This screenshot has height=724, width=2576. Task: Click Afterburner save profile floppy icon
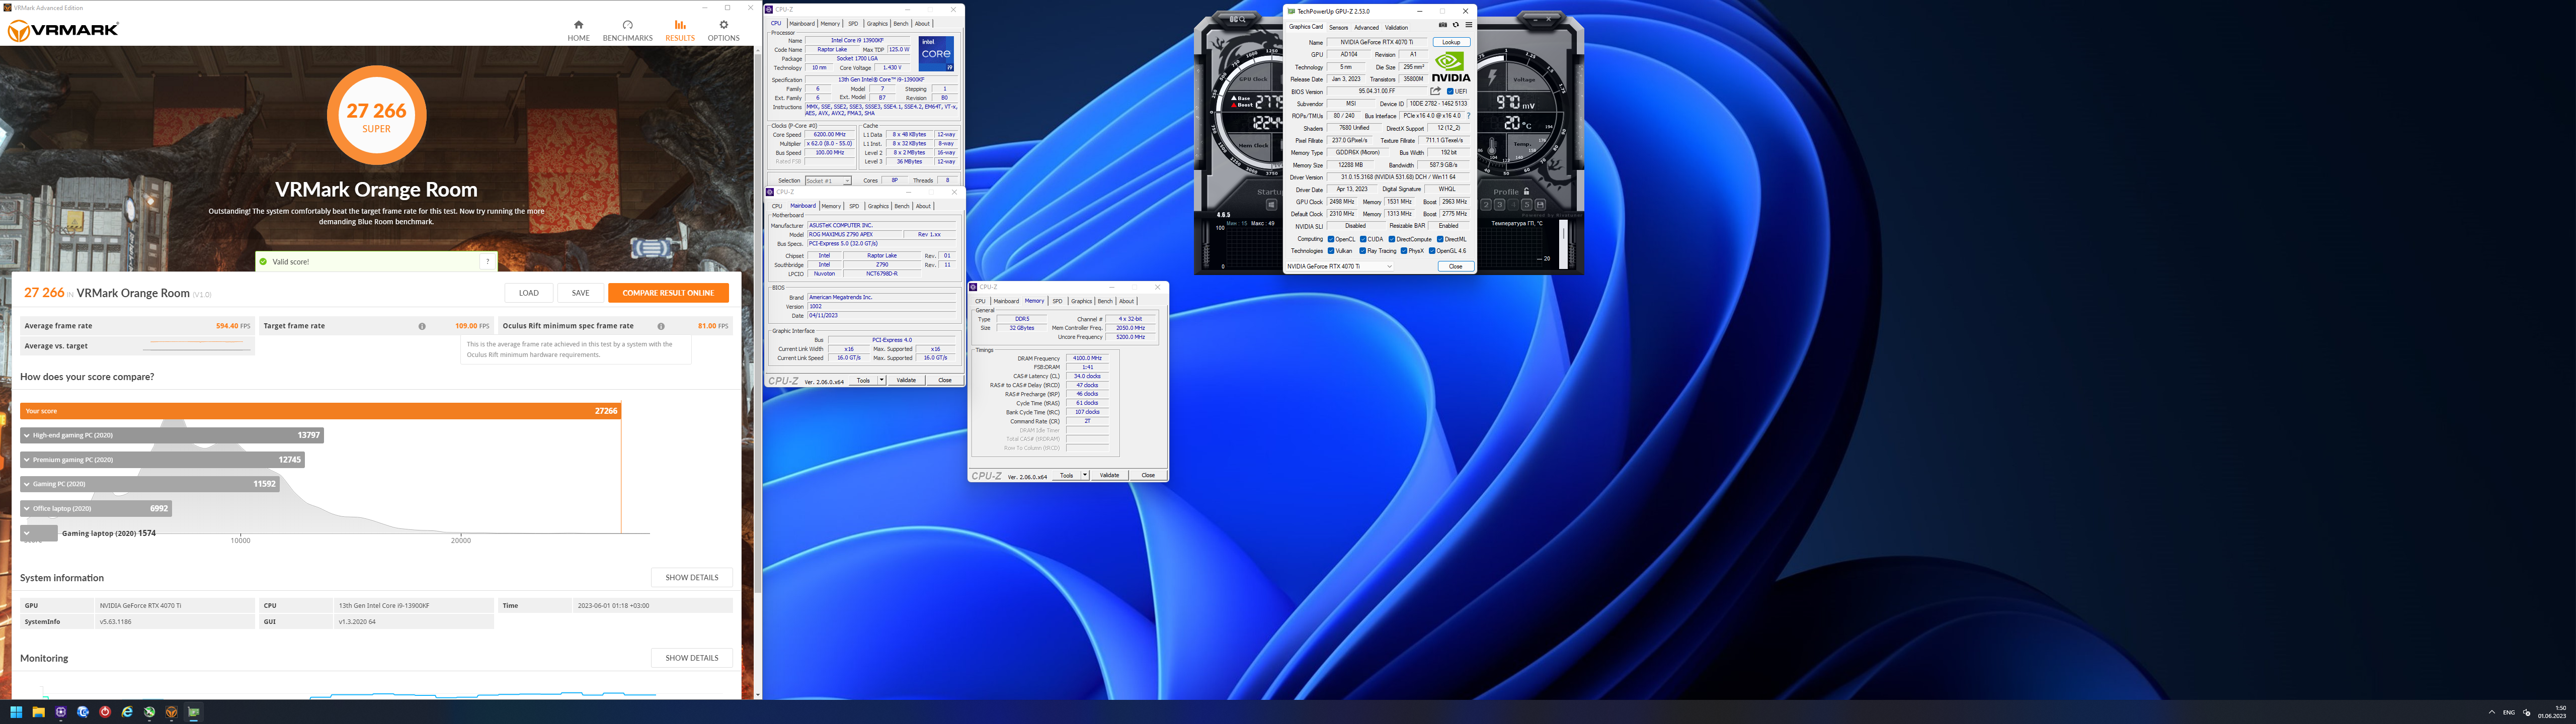(1540, 205)
